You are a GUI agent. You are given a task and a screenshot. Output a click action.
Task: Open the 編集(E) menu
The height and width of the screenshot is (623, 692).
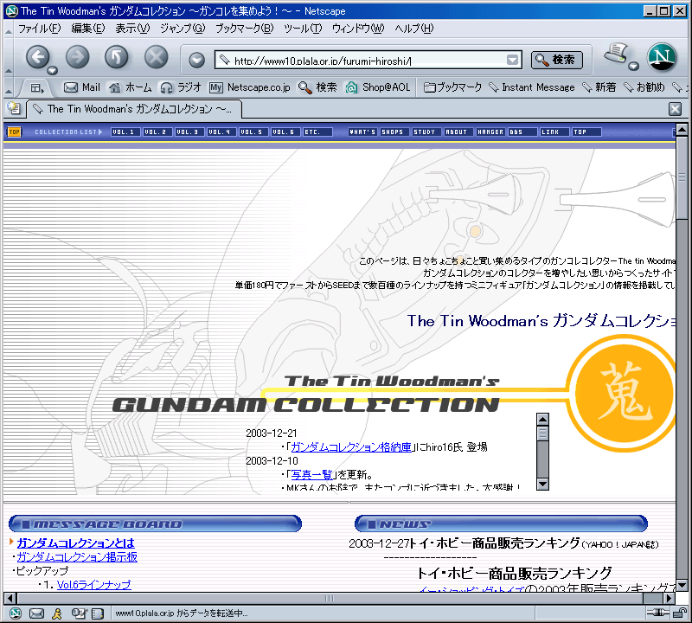(x=88, y=29)
